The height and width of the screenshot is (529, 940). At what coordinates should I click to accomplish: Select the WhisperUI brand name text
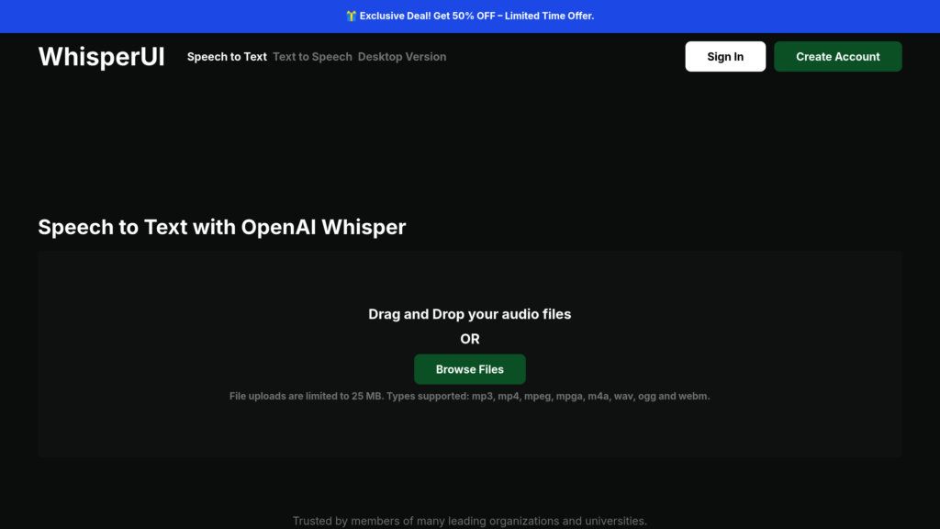(x=100, y=56)
